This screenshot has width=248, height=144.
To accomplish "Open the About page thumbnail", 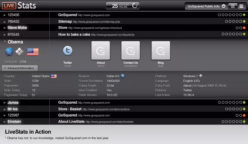I will tap(101, 50).
